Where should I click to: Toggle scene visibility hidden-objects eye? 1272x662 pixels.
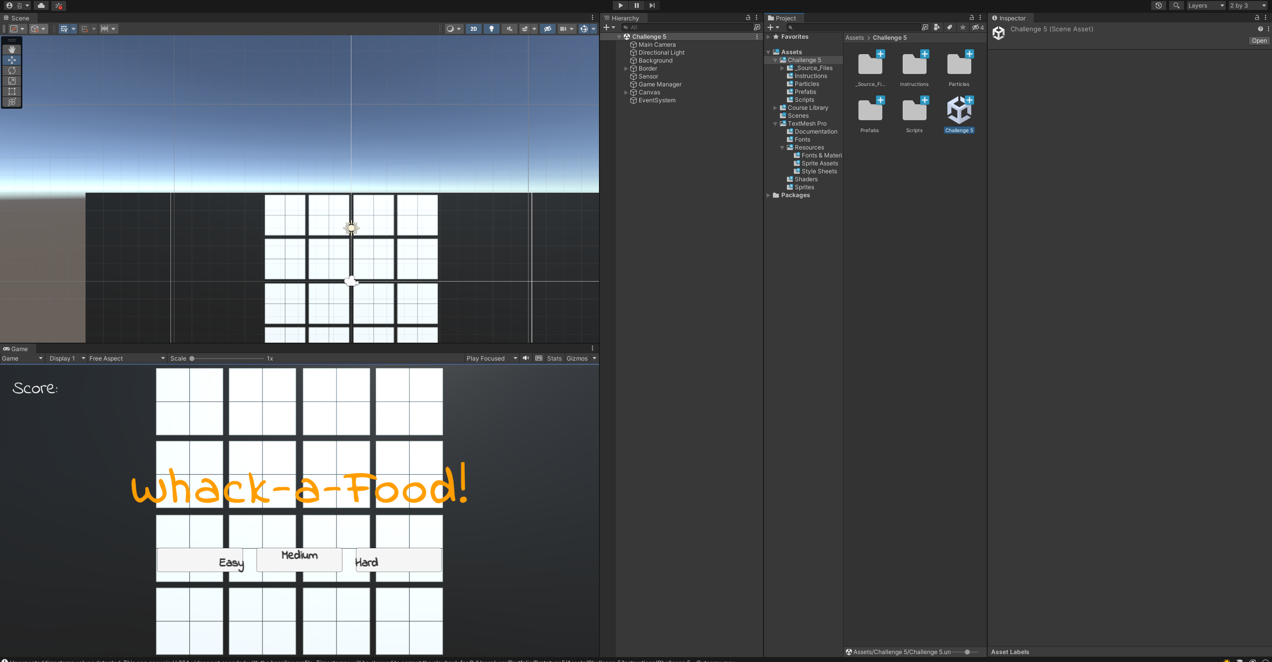pos(548,29)
